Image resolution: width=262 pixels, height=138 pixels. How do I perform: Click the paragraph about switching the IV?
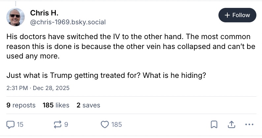click(x=131, y=46)
